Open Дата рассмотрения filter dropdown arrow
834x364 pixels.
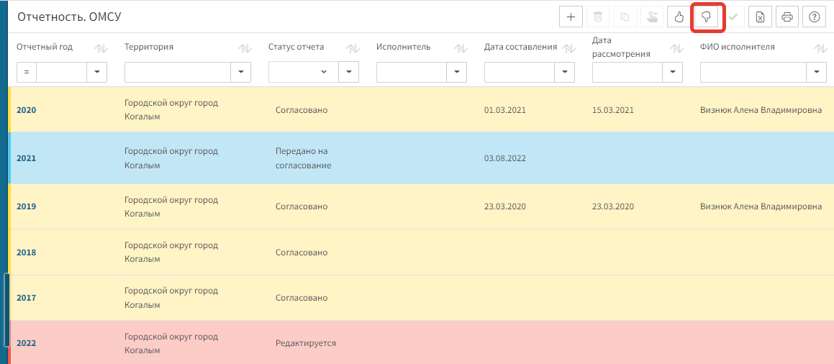(672, 72)
